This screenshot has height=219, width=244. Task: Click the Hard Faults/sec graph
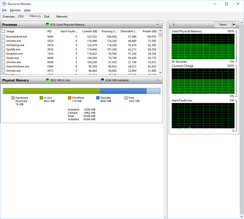203,116
